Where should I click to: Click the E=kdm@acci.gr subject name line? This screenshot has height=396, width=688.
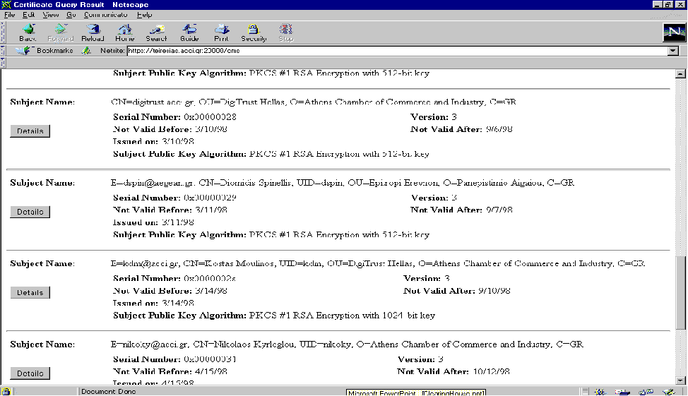pyautogui.click(x=378, y=263)
